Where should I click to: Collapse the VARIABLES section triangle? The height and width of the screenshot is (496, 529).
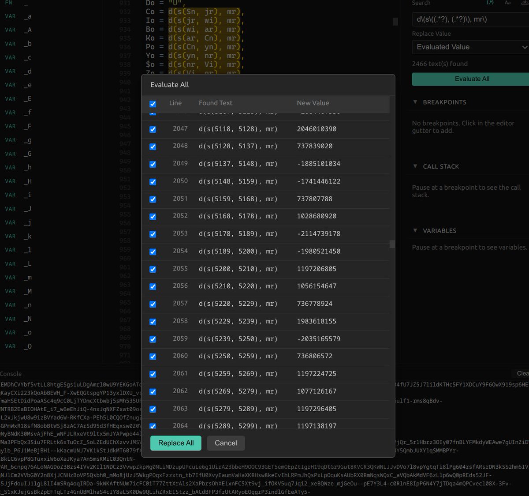click(x=415, y=230)
